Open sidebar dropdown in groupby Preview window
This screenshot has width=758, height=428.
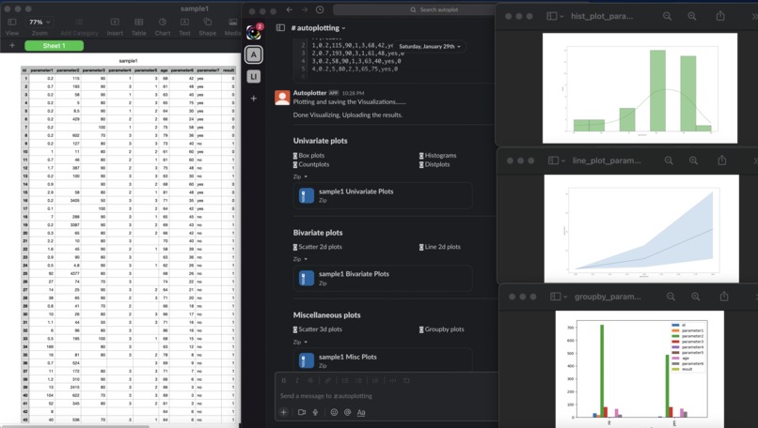(559, 297)
